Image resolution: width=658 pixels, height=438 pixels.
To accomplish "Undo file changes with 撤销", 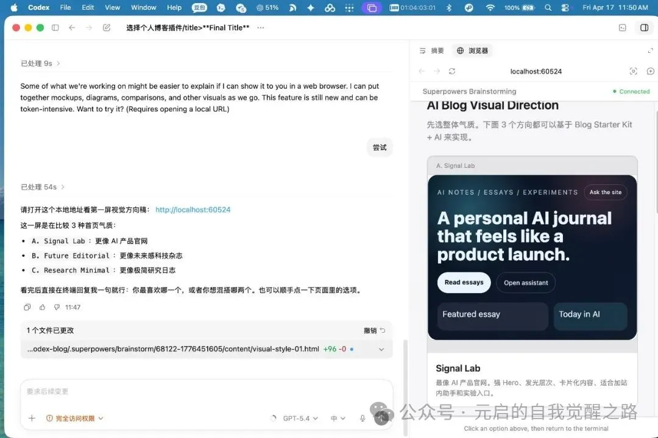I will coord(374,330).
